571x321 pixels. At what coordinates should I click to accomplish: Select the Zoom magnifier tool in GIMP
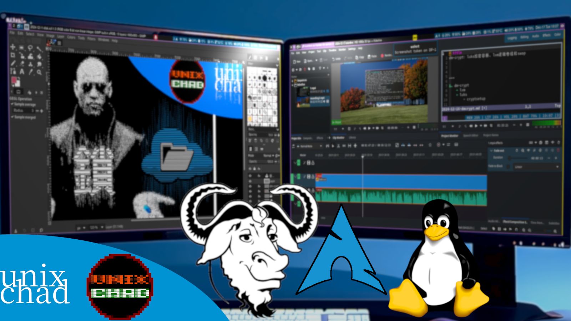pos(39,72)
